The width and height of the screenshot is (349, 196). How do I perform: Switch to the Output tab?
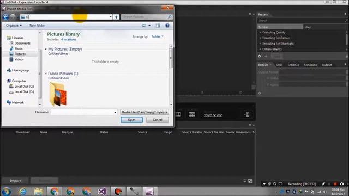[327, 65]
